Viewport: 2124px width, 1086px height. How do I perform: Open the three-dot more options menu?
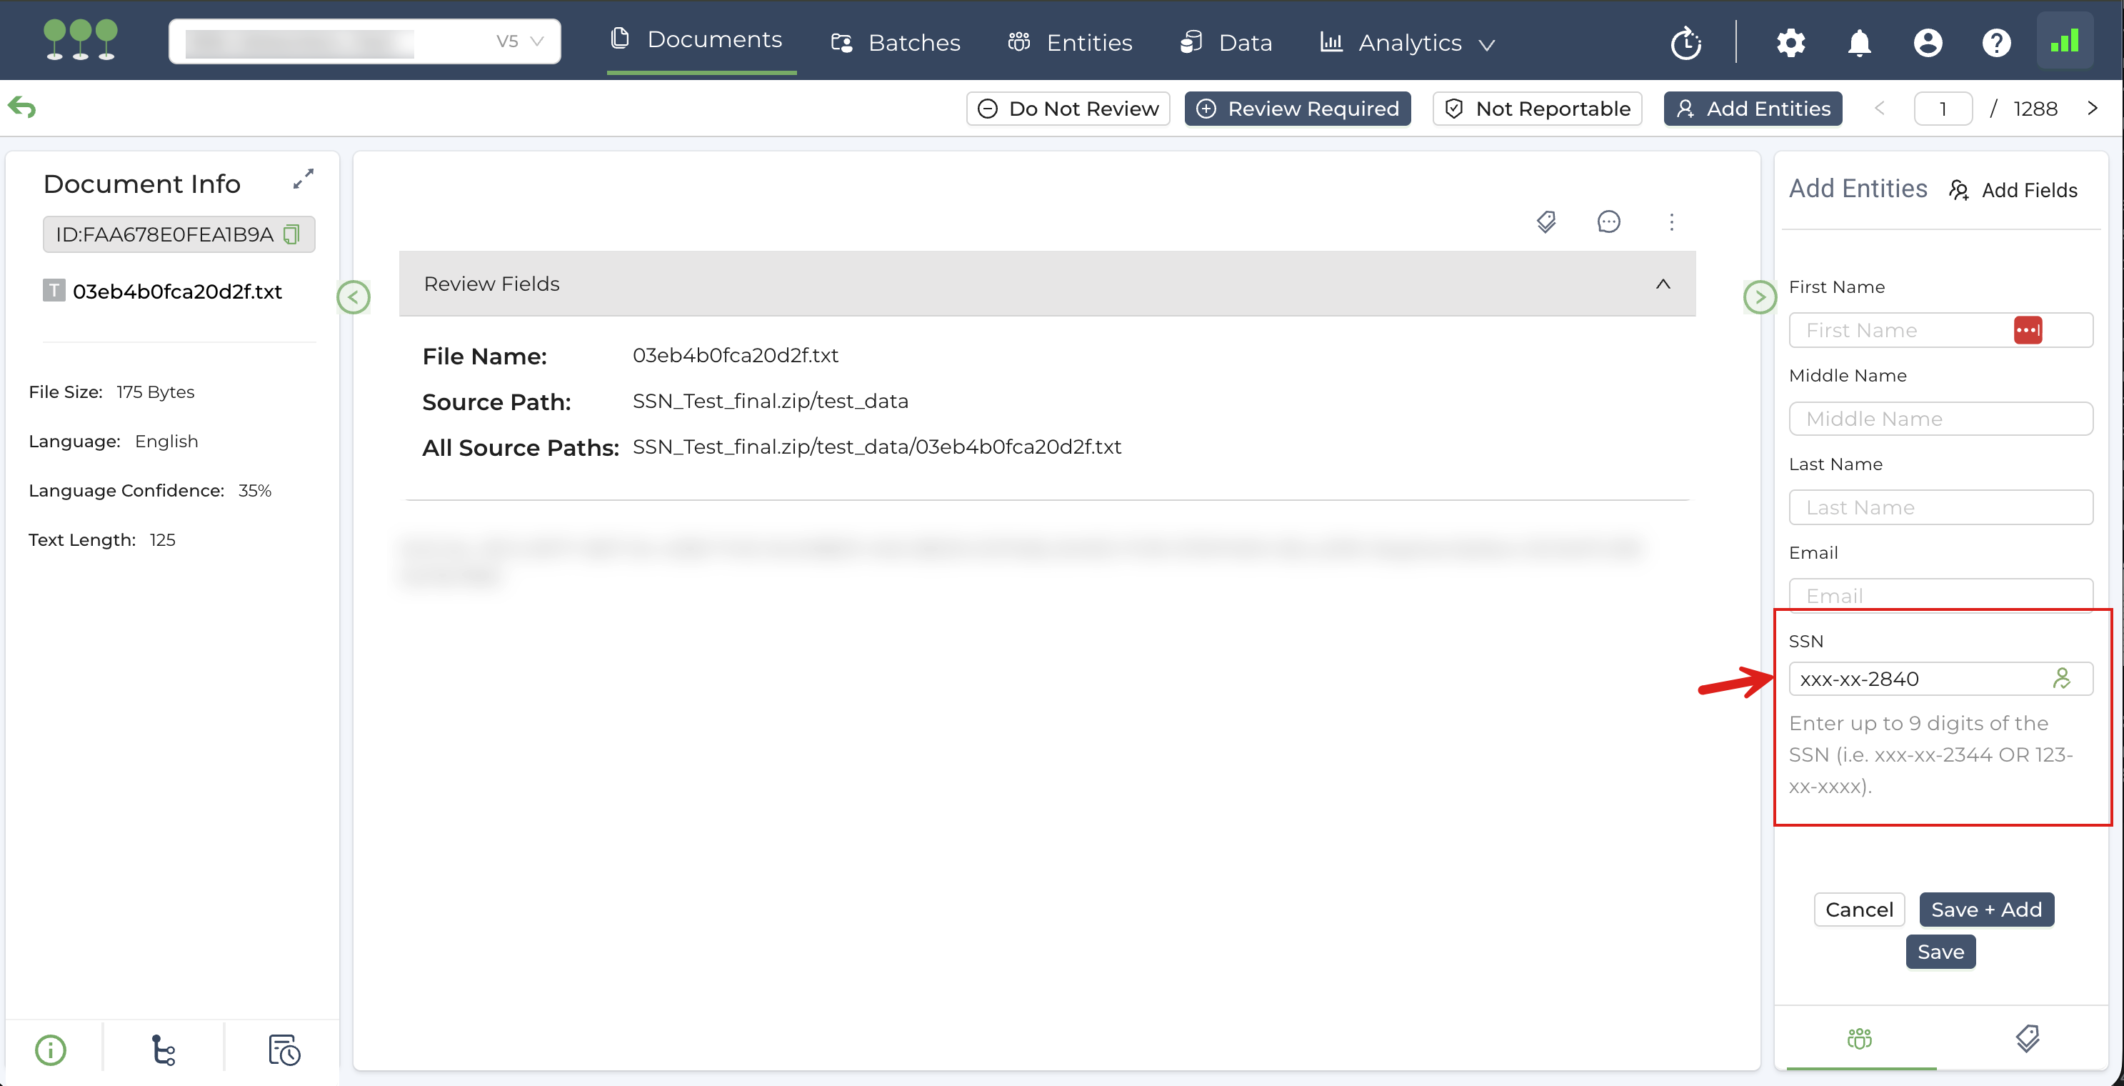(1671, 221)
